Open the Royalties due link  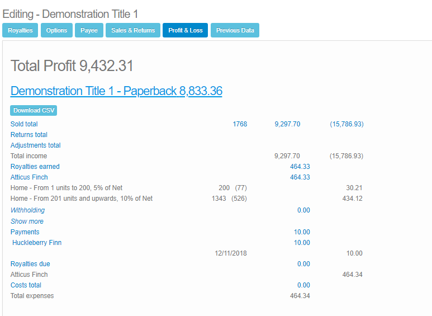(x=30, y=264)
